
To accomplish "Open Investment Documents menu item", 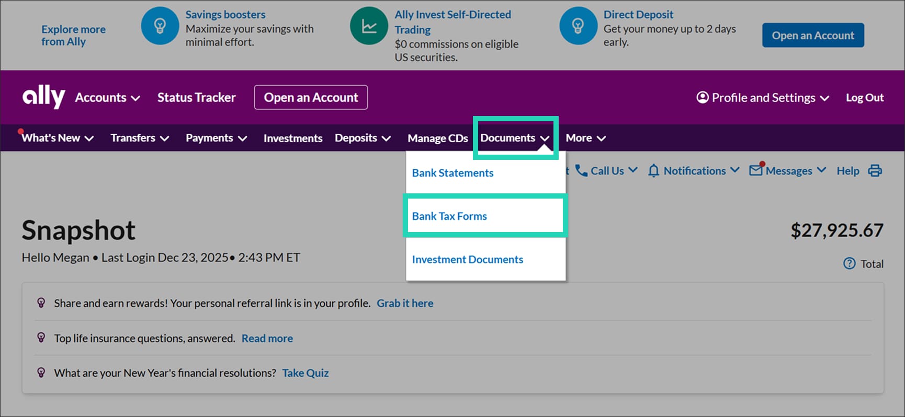I will pos(467,260).
